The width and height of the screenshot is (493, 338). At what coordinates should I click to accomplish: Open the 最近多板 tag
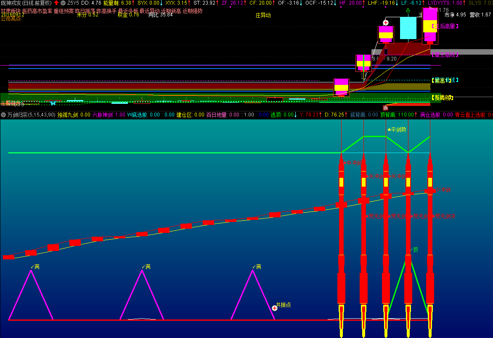(128, 11)
